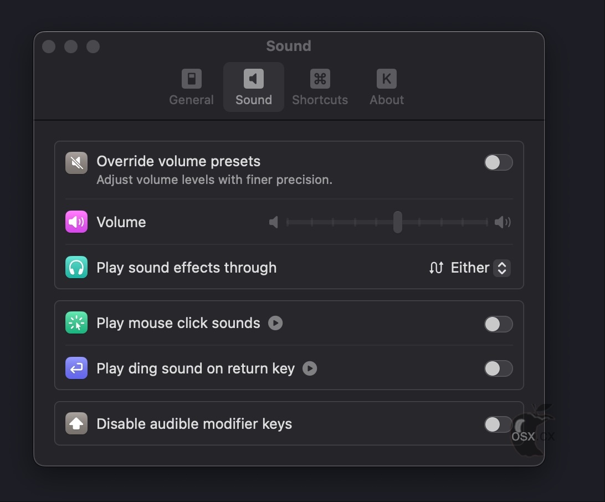Viewport: 605px width, 502px height.
Task: Open the Shortcuts tab
Action: pos(320,87)
